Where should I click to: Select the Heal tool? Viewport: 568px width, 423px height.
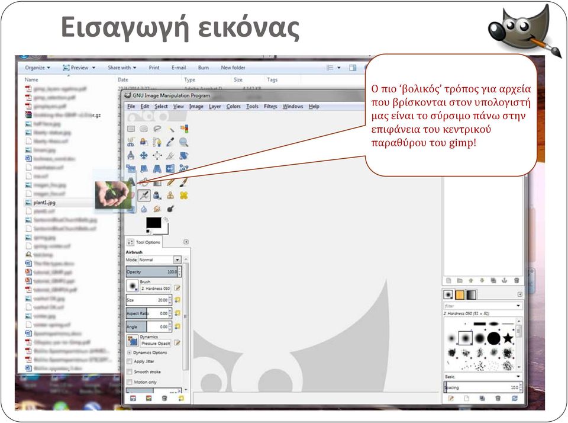[x=184, y=196]
